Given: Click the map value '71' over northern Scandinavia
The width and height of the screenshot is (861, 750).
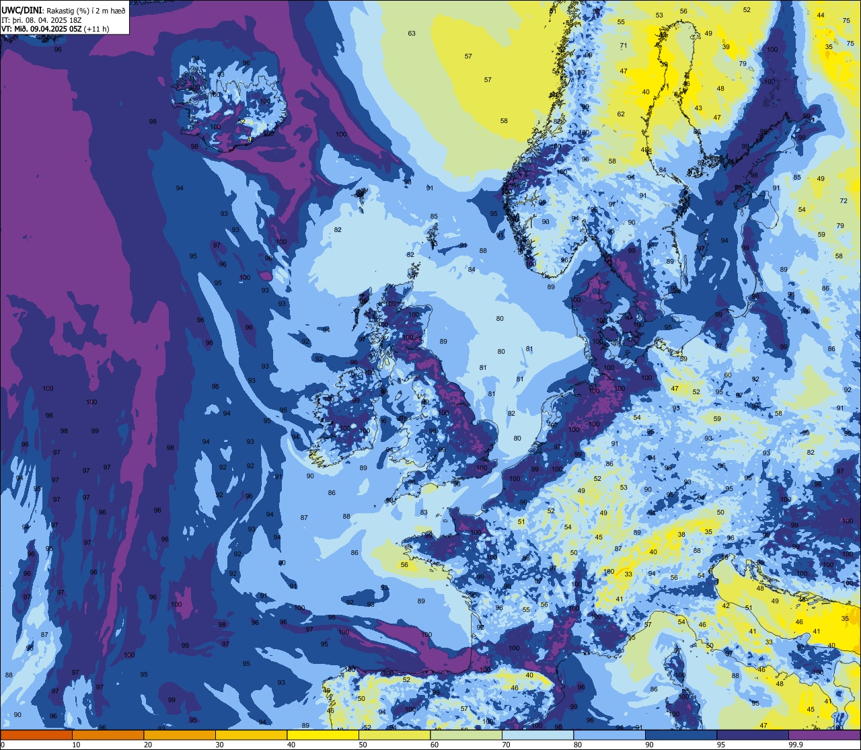Looking at the screenshot, I should pyautogui.click(x=624, y=46).
